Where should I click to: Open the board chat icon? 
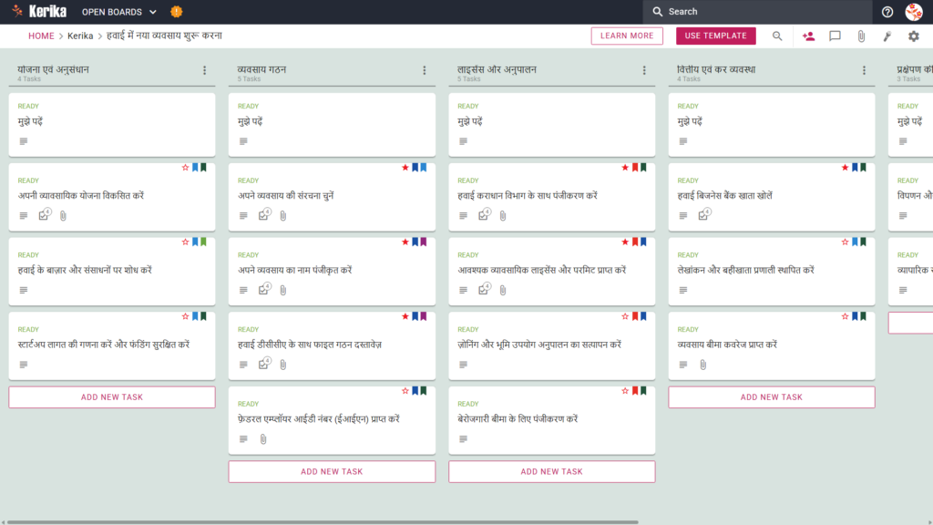pos(835,36)
